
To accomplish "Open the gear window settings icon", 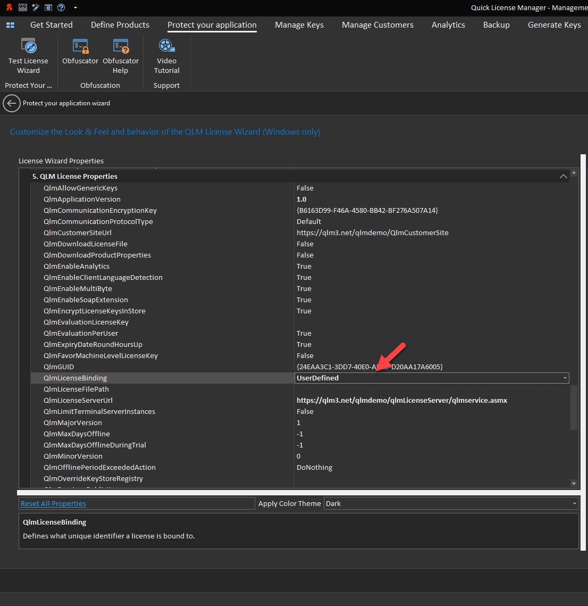I will [x=48, y=7].
